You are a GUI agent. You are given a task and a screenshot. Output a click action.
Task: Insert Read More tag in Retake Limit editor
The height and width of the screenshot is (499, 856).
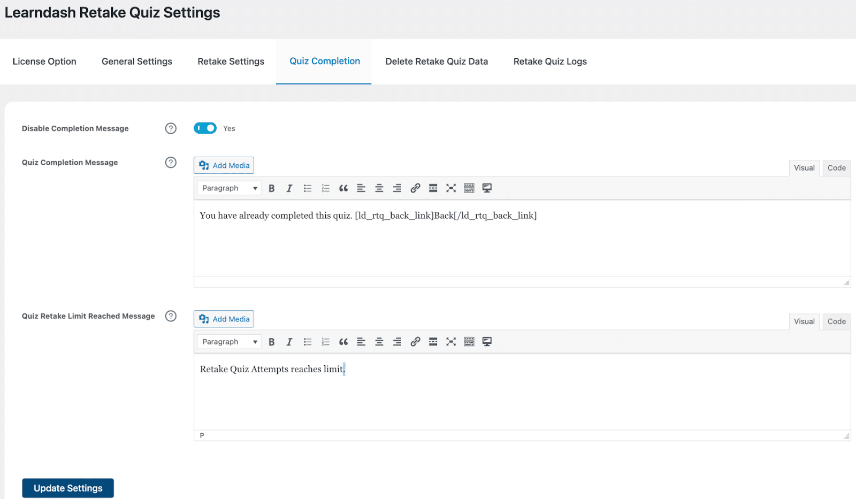click(433, 342)
